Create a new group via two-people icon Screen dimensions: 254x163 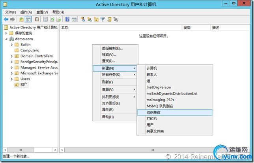(90, 19)
